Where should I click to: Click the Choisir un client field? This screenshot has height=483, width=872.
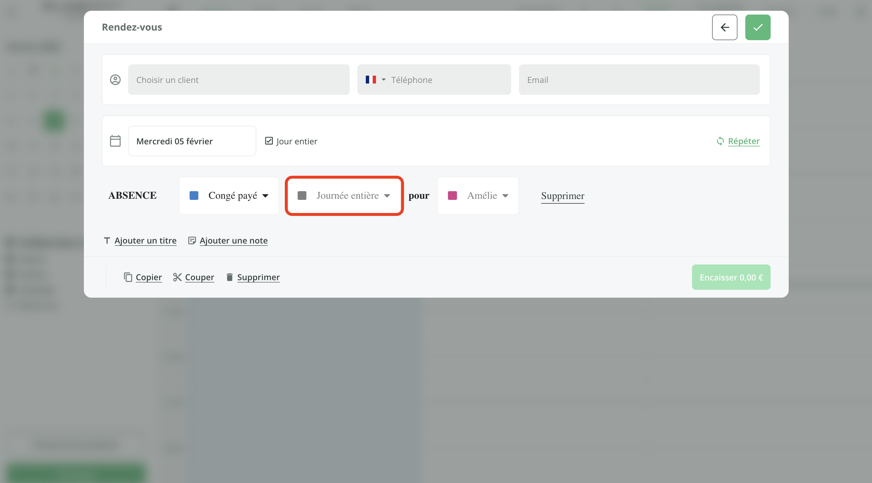[239, 80]
